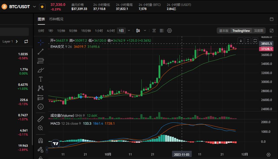Click the 37328.1 current price label
This screenshot has height=159, width=278.
click(266, 49)
